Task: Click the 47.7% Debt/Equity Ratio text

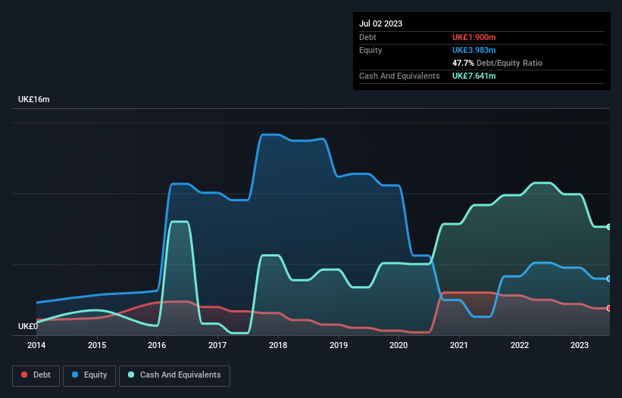Action: click(498, 63)
